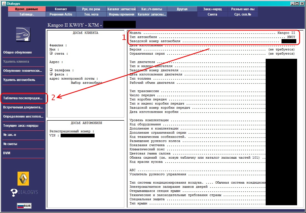Open Каталог запасны... tab
306x213 pixels.
point(152,14)
